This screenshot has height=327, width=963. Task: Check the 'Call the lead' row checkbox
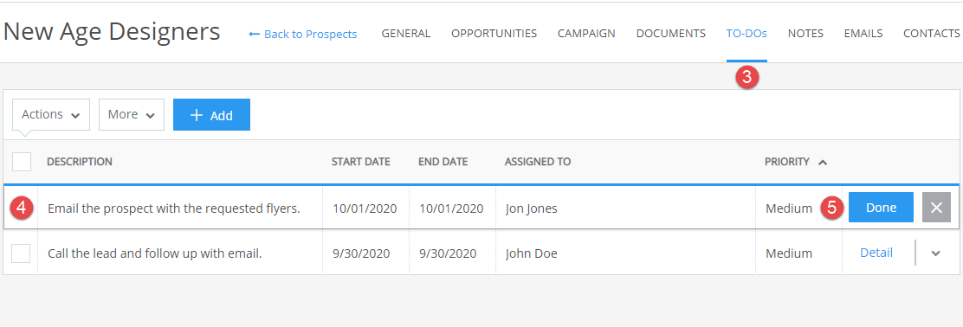coord(21,253)
